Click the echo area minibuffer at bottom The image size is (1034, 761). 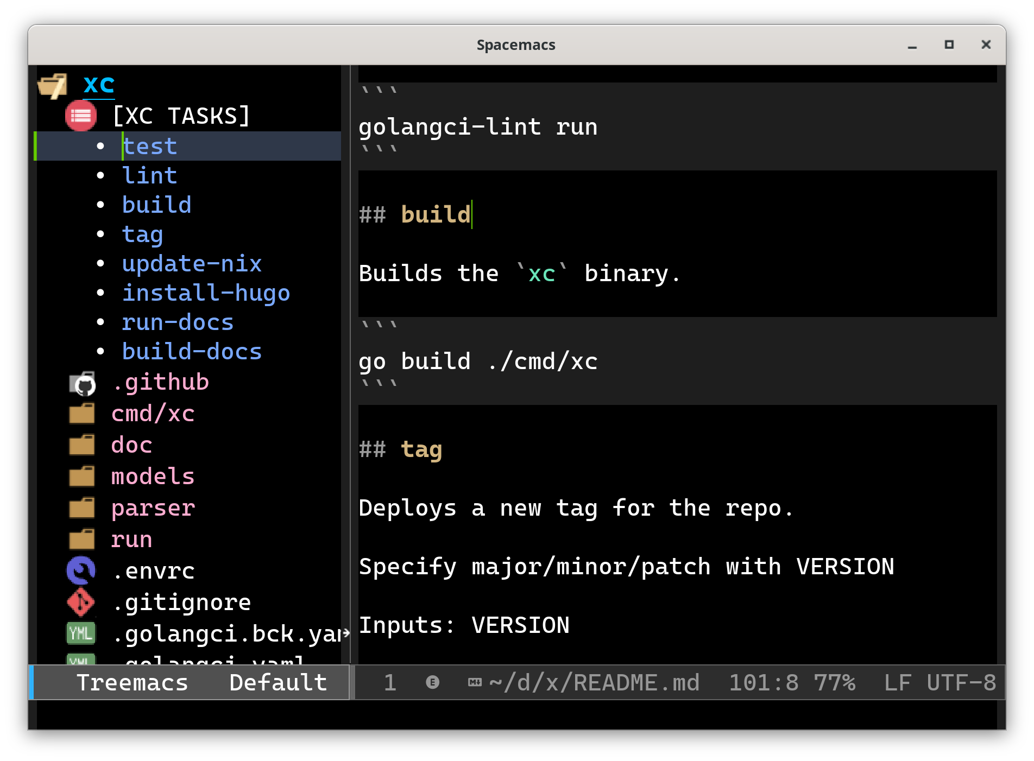click(517, 714)
